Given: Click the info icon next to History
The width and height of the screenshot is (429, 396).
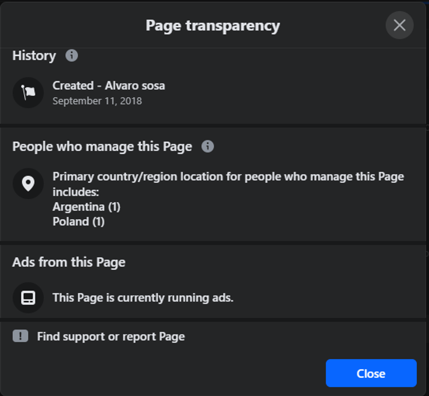Looking at the screenshot, I should pos(71,56).
